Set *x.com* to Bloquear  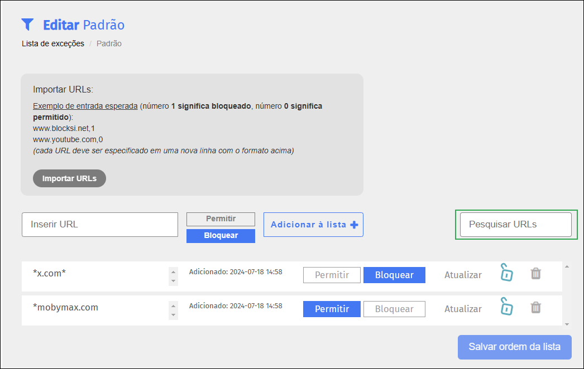point(394,275)
